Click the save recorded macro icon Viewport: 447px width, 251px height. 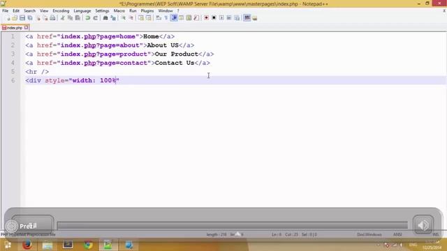click(237, 18)
